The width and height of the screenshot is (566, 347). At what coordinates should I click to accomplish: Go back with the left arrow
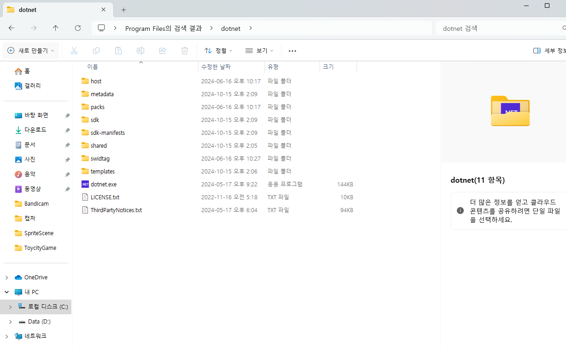pyautogui.click(x=12, y=28)
